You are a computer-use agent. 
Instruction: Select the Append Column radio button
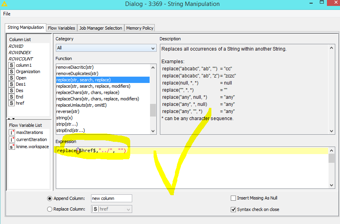(49, 198)
